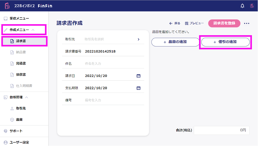Open the 請求日 calendar icon
258x146 pixels.
pos(139,76)
